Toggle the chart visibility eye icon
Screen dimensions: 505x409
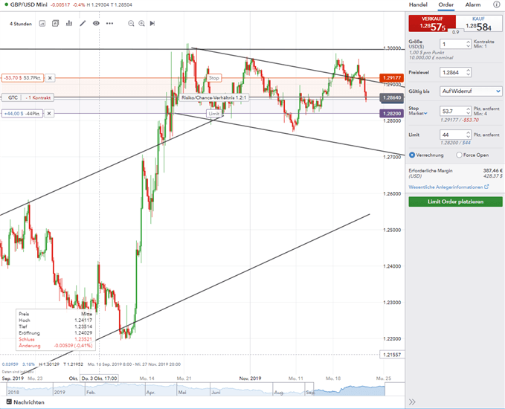[x=96, y=23]
